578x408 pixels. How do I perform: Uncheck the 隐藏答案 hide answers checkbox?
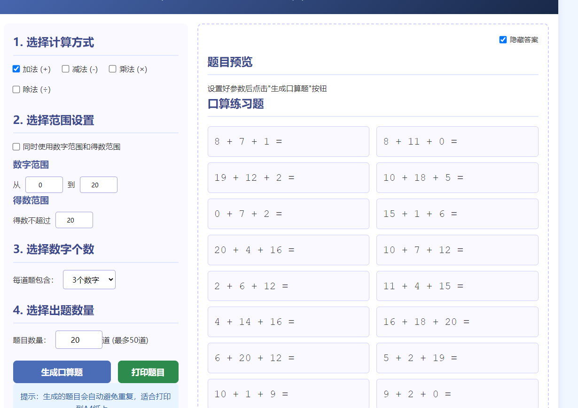point(503,40)
